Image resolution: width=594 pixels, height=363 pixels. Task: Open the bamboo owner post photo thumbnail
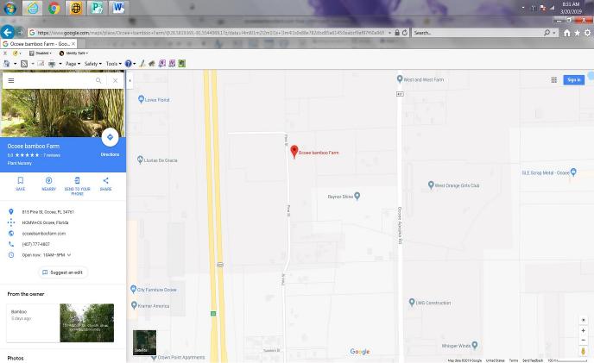[86, 322]
